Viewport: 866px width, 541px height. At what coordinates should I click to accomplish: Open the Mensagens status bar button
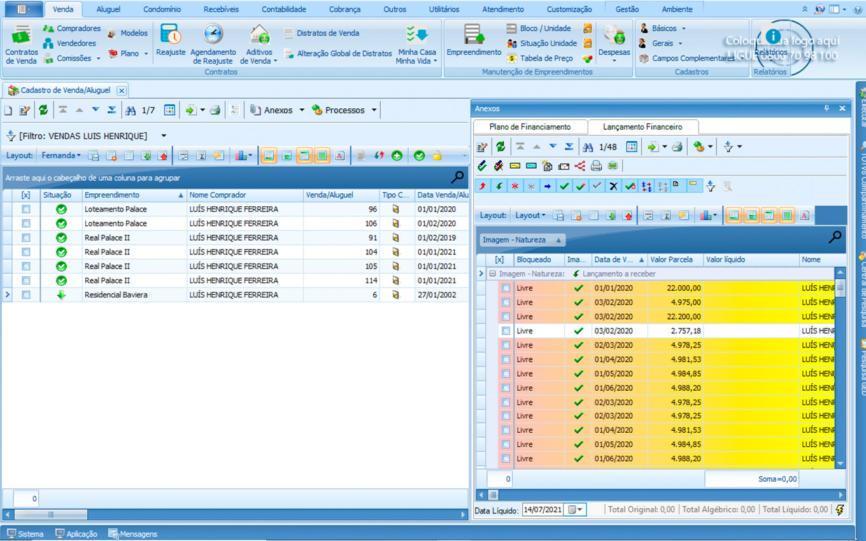132,534
